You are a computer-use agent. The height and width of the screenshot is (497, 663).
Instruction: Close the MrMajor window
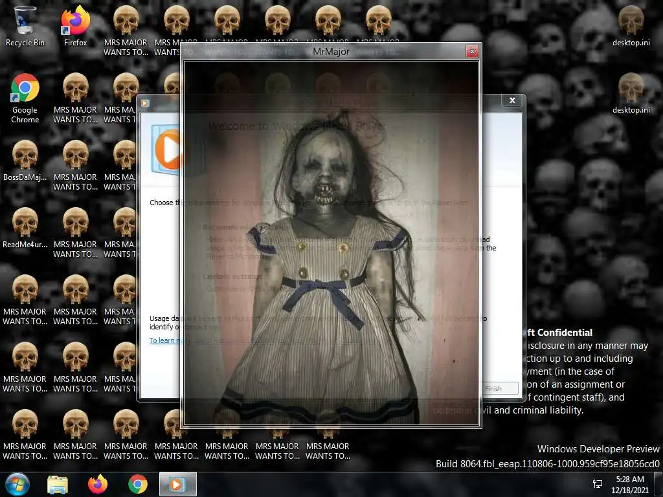click(x=472, y=52)
